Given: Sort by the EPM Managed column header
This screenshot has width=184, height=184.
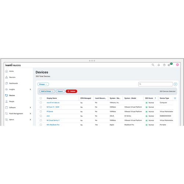Looking at the screenshot, I should (86, 98).
